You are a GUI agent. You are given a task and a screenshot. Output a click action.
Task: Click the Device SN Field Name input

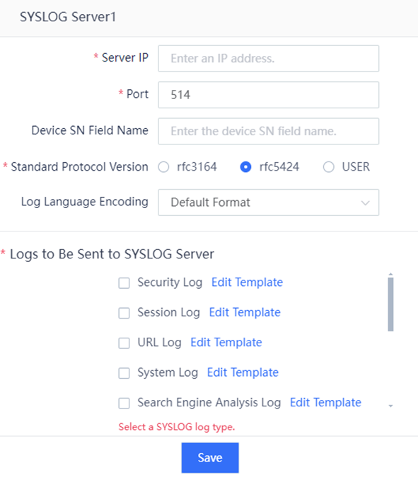[x=269, y=131]
